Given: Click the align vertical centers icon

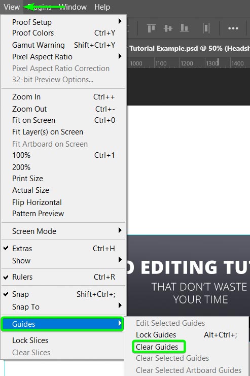Looking at the screenshot, I should point(168,28).
